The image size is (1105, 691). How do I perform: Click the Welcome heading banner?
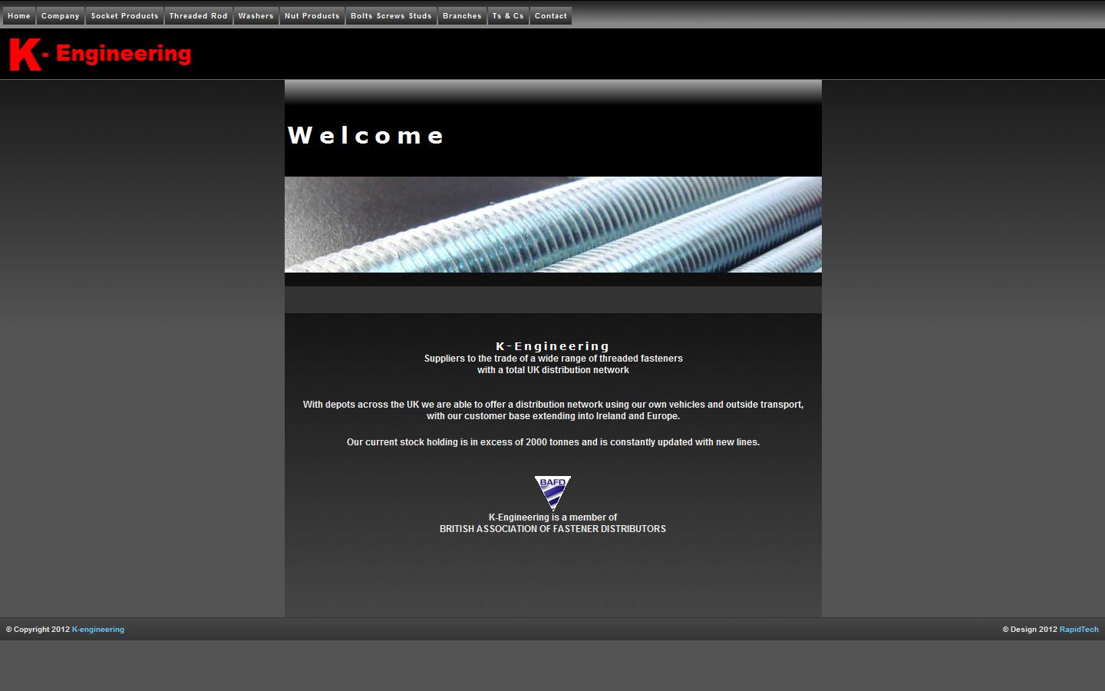(365, 136)
